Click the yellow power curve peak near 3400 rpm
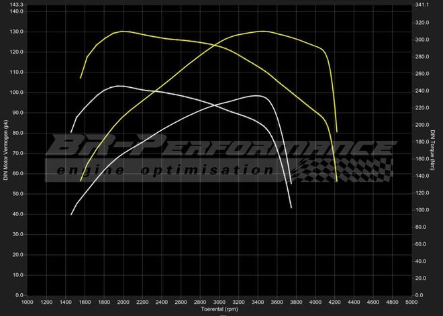This screenshot has width=443, height=316. click(x=262, y=31)
